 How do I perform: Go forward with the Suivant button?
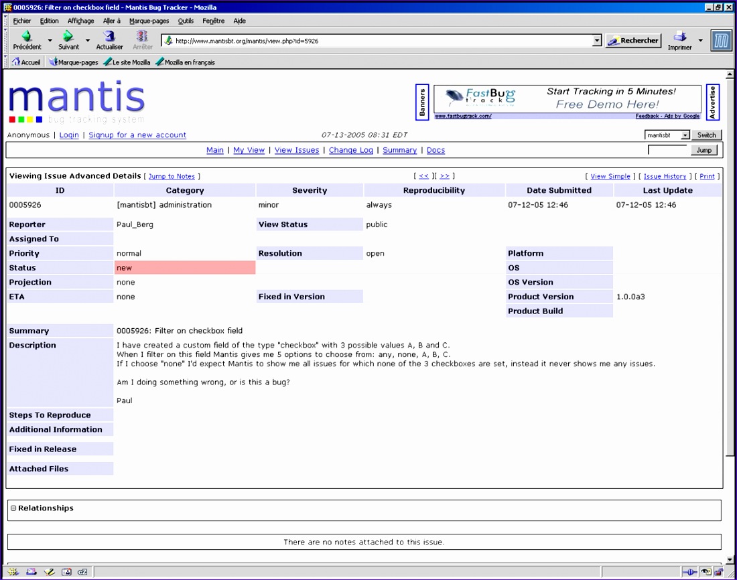(x=68, y=40)
